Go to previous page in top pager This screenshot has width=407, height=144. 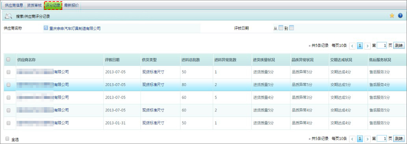tap(352, 46)
